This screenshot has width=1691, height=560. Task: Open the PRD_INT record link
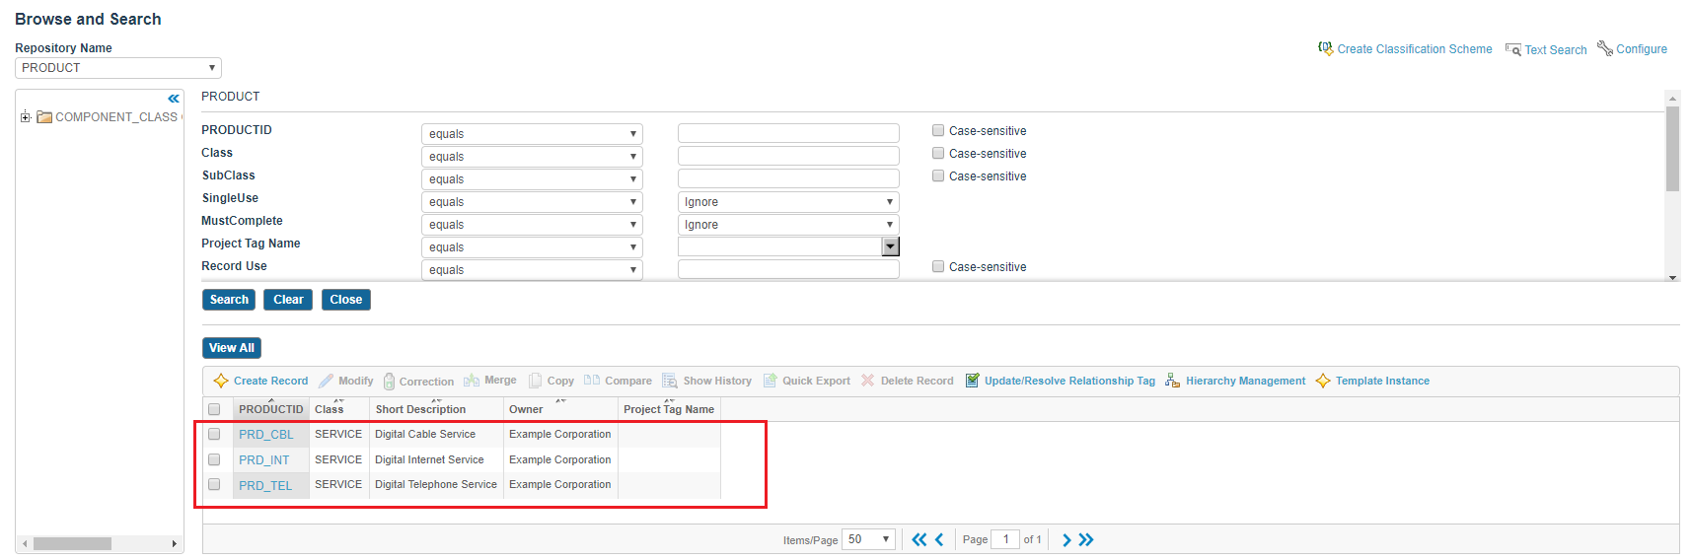(264, 460)
